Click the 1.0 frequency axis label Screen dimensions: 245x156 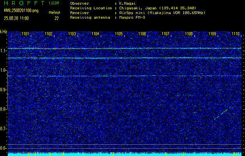point(3,70)
